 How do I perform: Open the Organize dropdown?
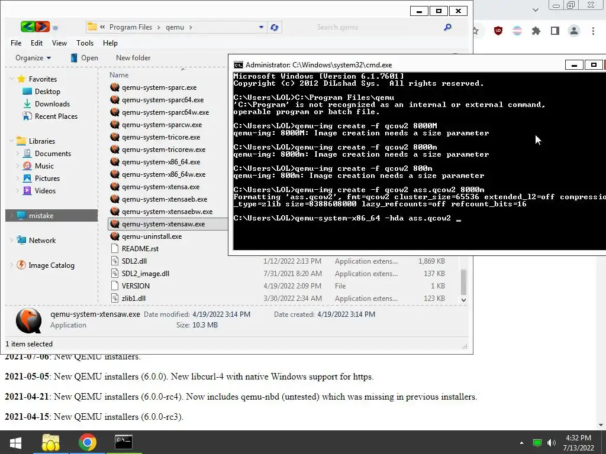tap(33, 58)
